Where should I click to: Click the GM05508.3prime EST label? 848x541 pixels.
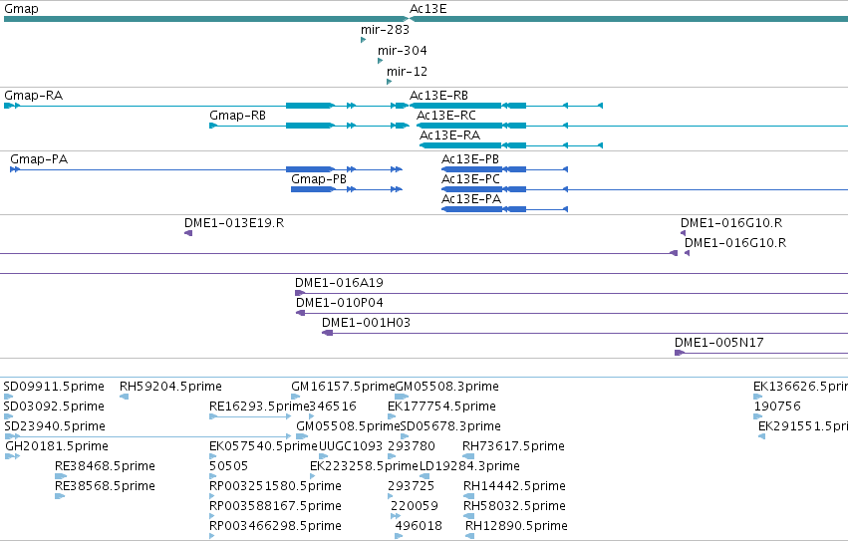click(x=447, y=387)
